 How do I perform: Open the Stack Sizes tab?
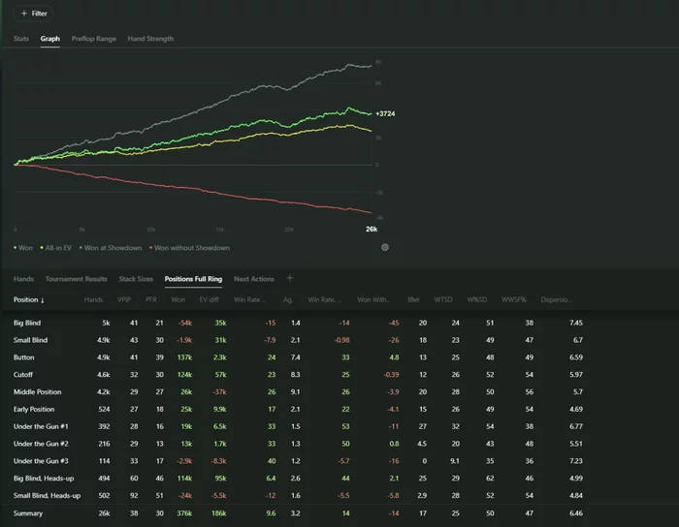click(x=136, y=279)
